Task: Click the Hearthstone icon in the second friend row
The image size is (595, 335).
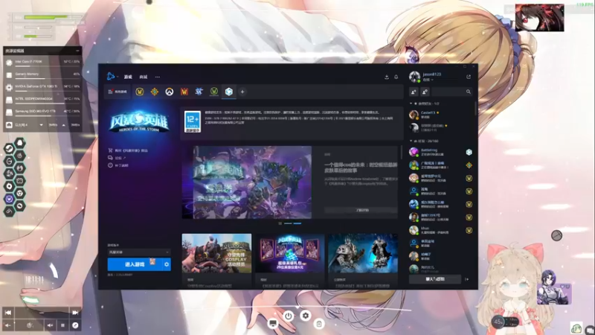Action: pyautogui.click(x=469, y=165)
